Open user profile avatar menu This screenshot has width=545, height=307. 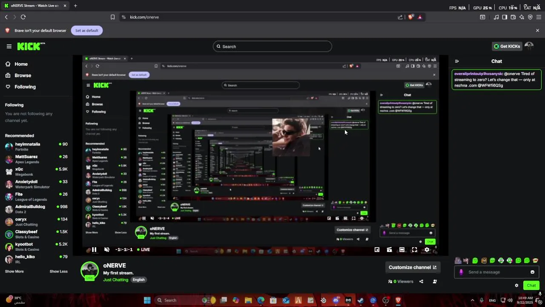point(529,46)
